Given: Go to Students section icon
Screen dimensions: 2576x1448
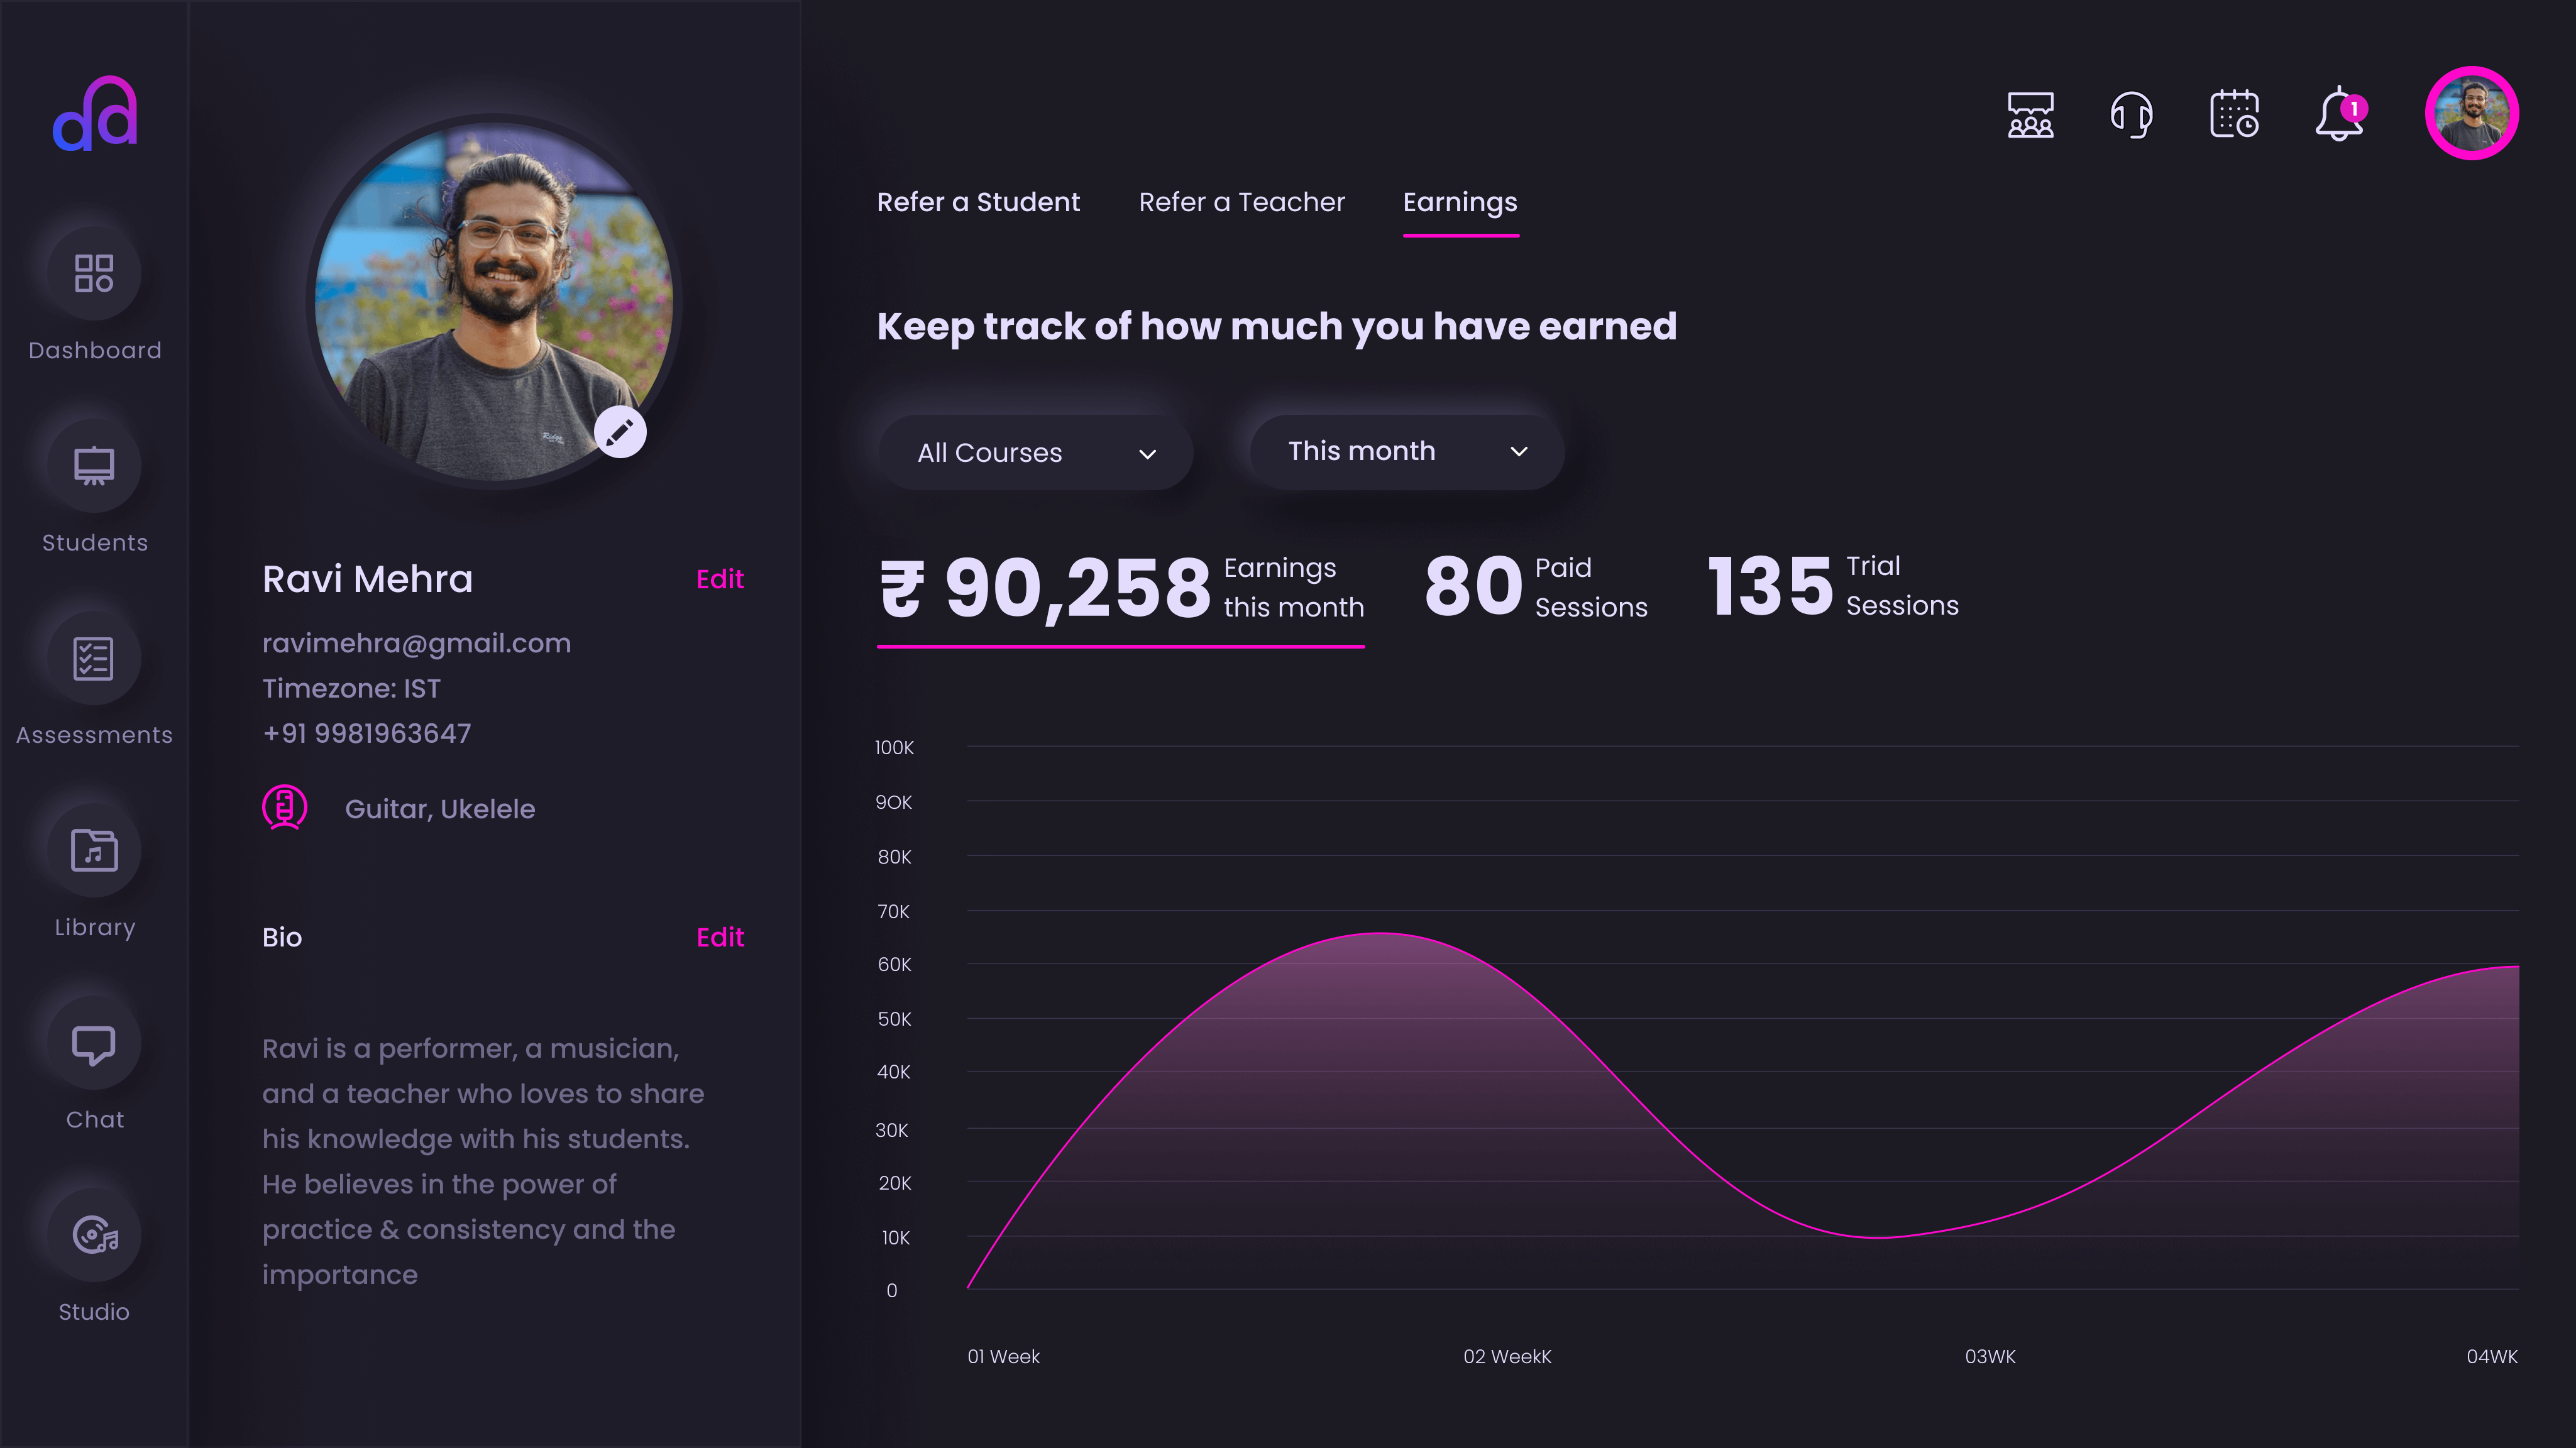Looking at the screenshot, I should click(94, 466).
